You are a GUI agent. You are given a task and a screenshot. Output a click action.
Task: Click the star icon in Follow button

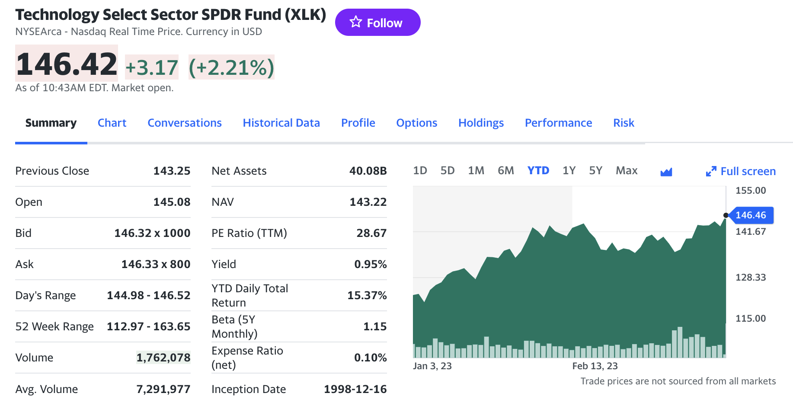click(x=356, y=22)
